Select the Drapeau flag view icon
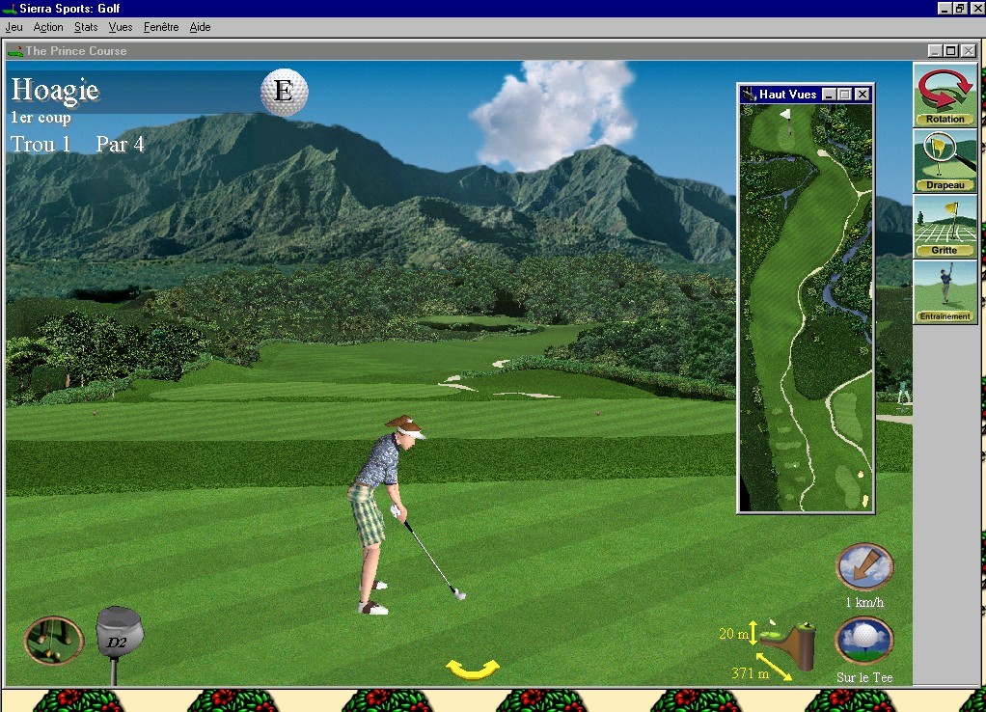The image size is (986, 712). click(x=945, y=161)
